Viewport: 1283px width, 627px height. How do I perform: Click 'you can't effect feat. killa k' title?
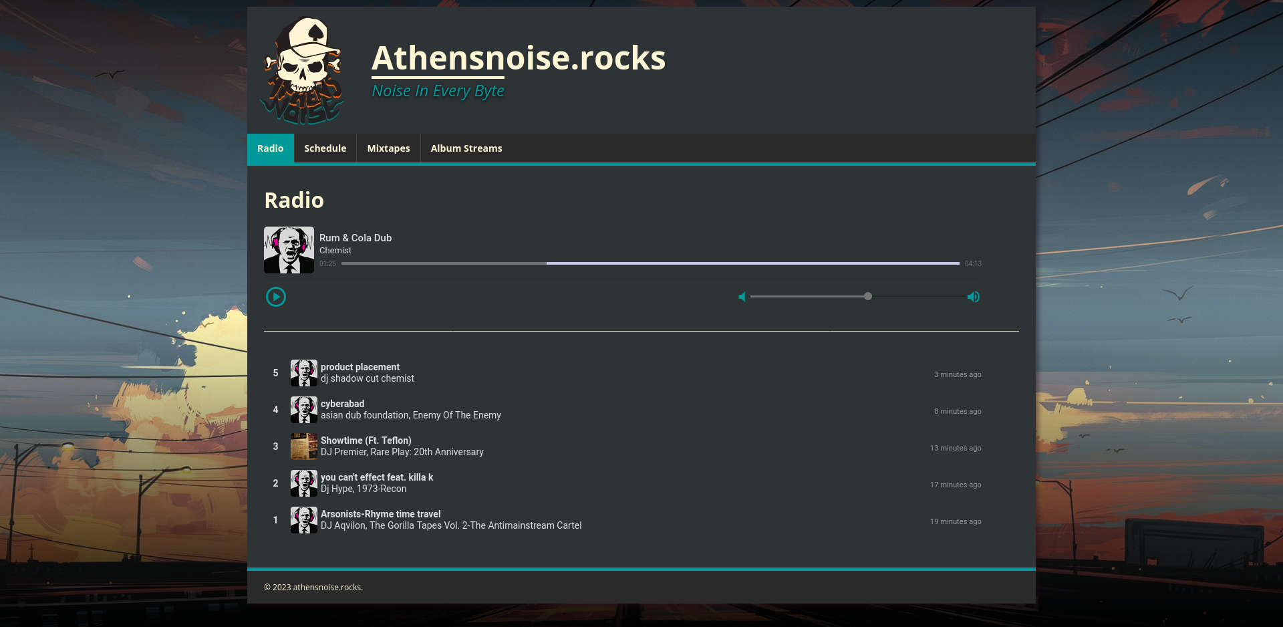click(x=377, y=477)
